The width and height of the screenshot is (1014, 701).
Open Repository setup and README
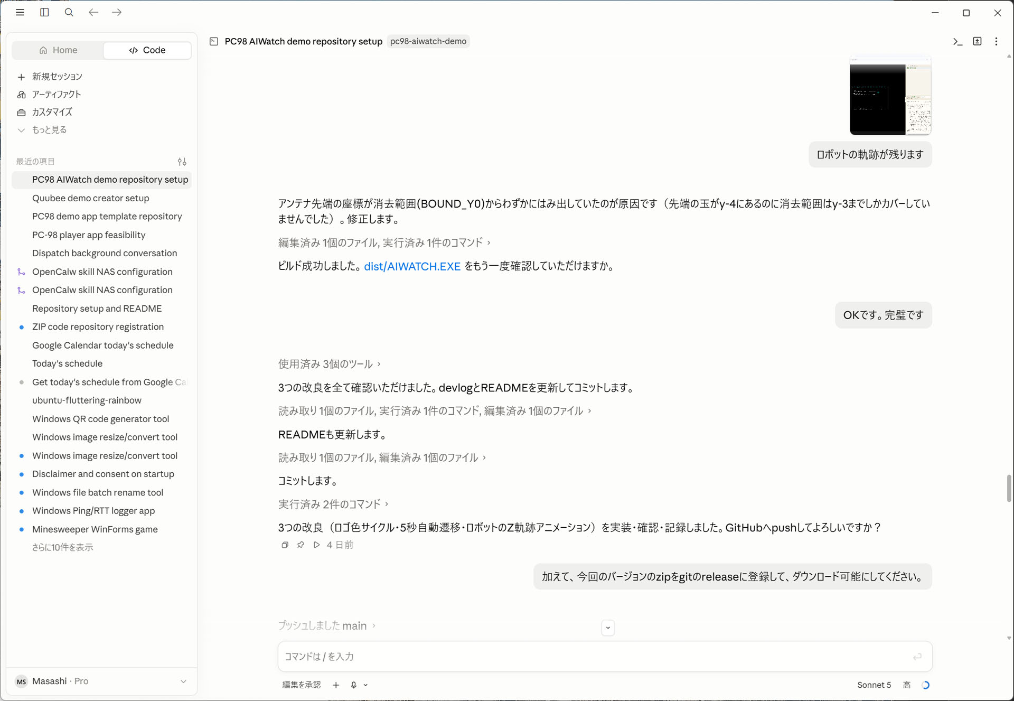[97, 309]
